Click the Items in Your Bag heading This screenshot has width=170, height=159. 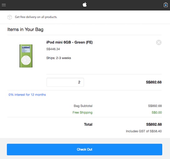click(25, 29)
